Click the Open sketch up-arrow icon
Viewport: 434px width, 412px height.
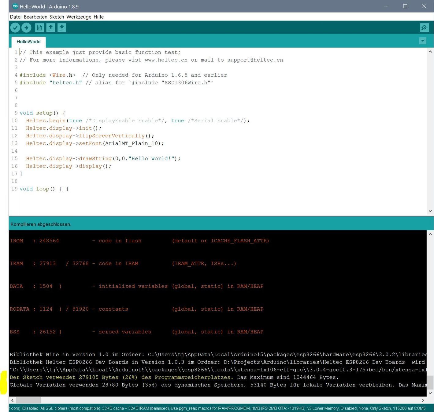[x=51, y=28]
